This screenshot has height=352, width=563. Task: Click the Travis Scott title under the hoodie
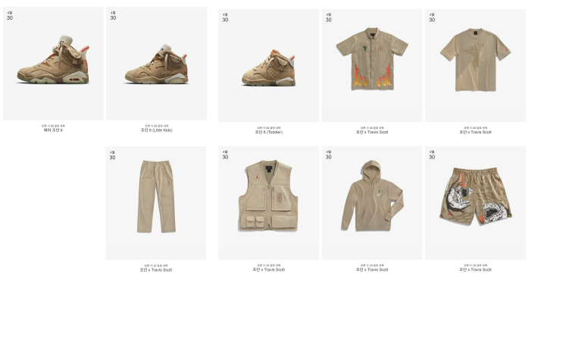372,269
